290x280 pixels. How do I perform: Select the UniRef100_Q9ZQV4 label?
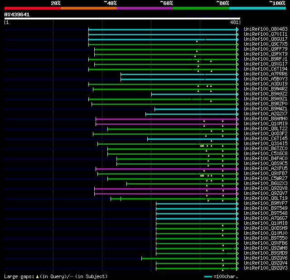point(266,263)
